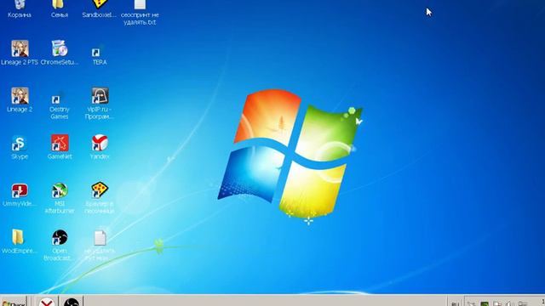Viewport: 545px width, 306px height.
Task: Select the Open Broadcaster shortcut
Action: [x=60, y=245]
